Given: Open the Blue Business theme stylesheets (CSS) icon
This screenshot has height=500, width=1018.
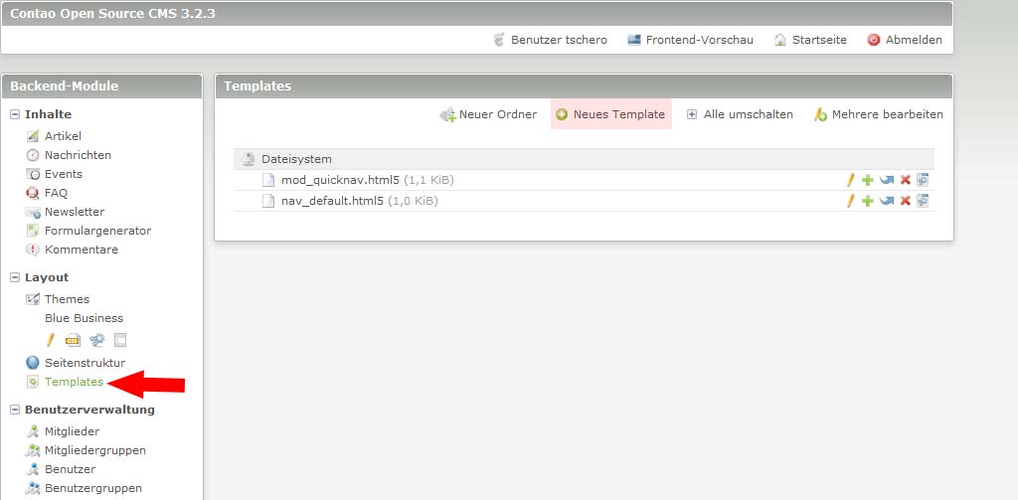Looking at the screenshot, I should coord(73,340).
